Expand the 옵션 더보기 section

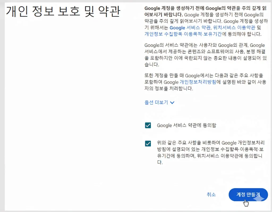click(159, 102)
